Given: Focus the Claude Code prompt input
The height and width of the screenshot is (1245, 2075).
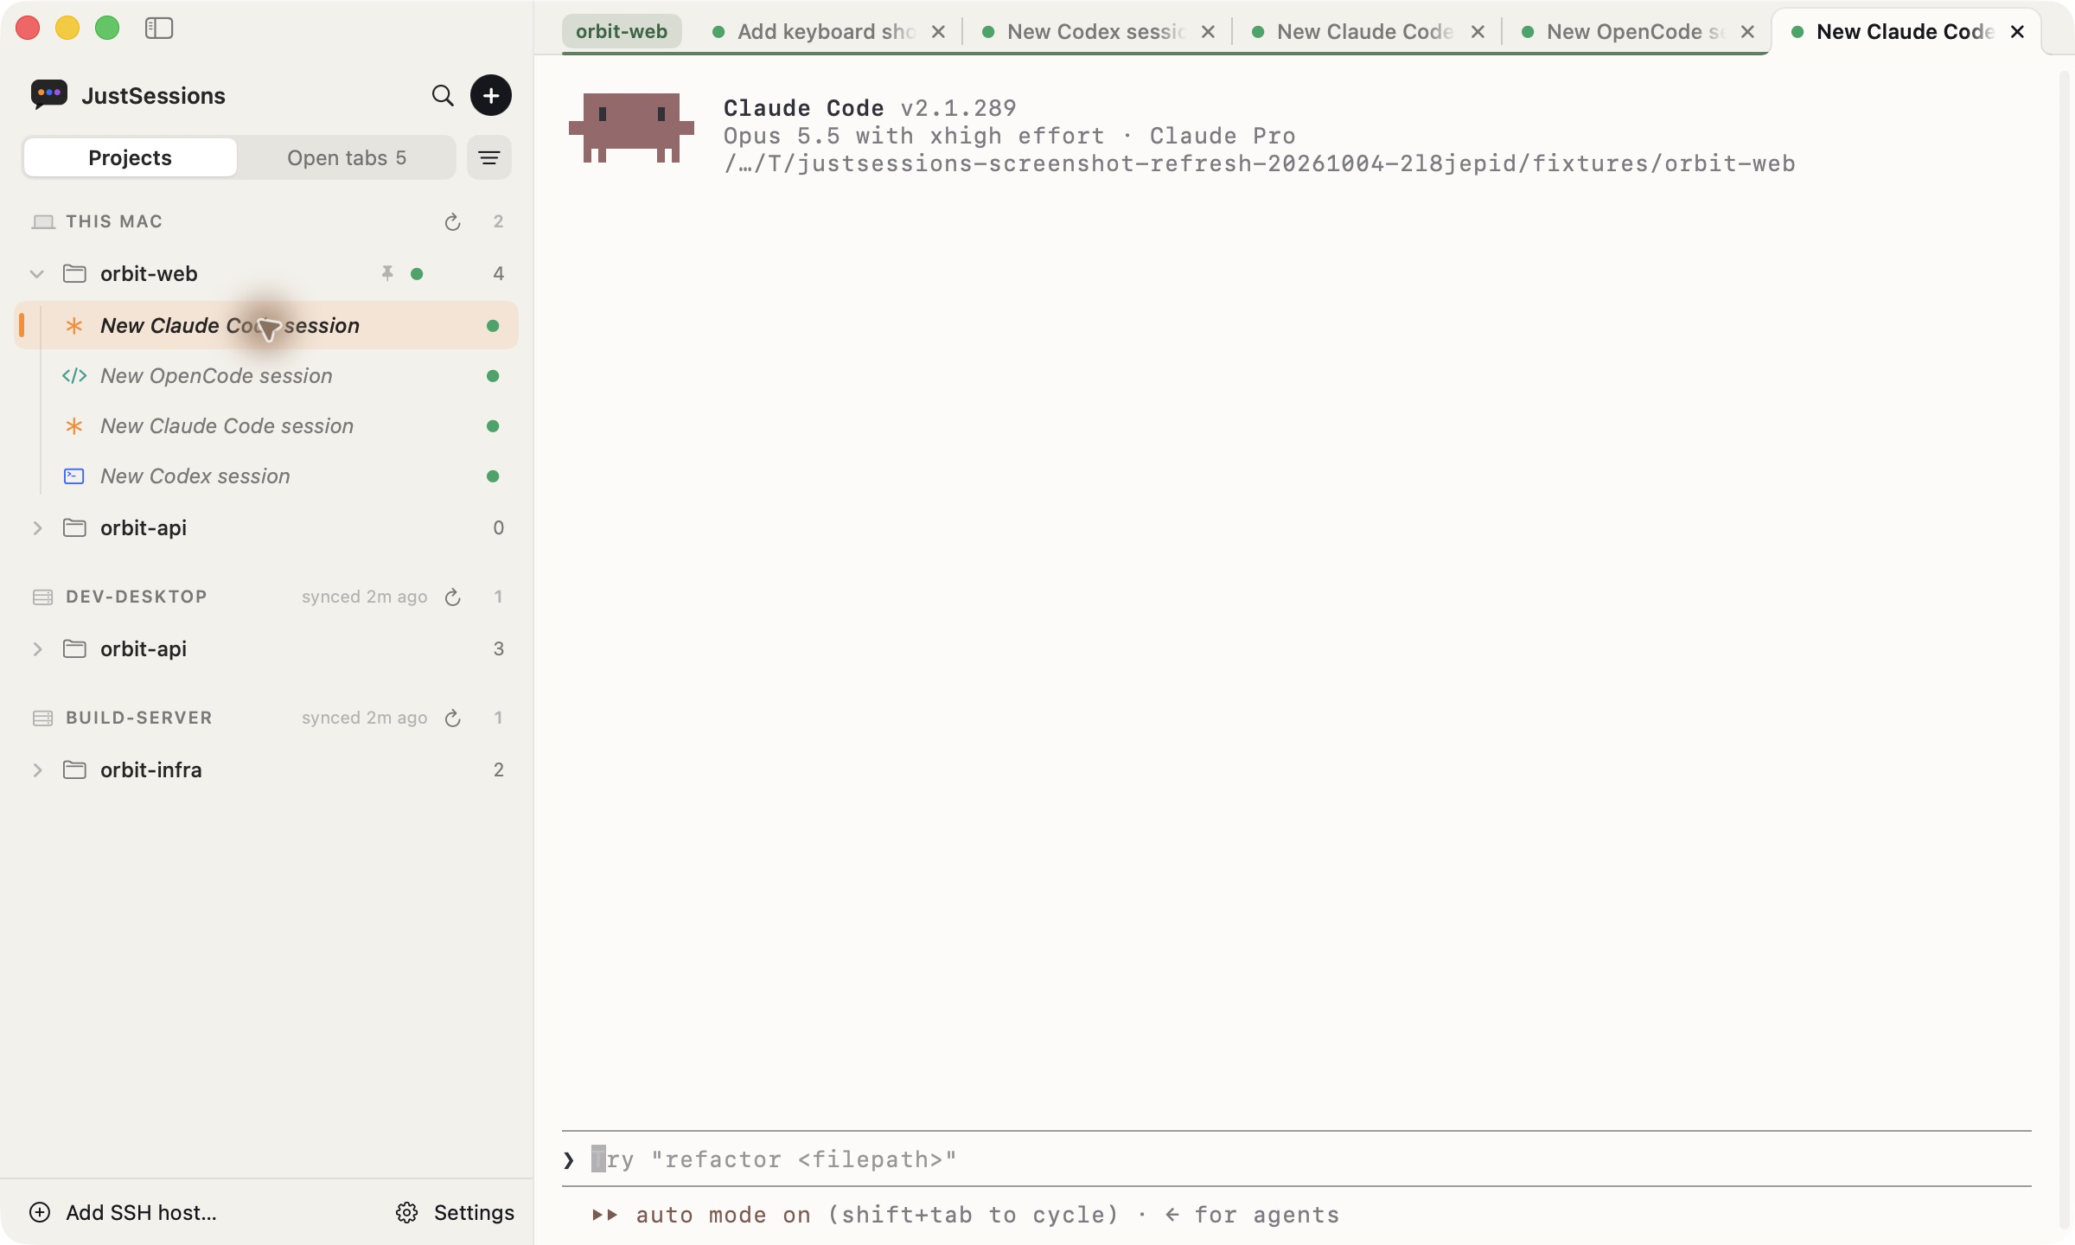Looking at the screenshot, I should point(1297,1159).
